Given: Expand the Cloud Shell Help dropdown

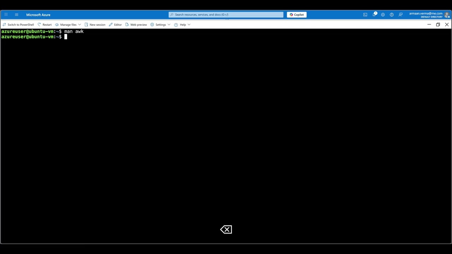Looking at the screenshot, I should click(x=182, y=25).
